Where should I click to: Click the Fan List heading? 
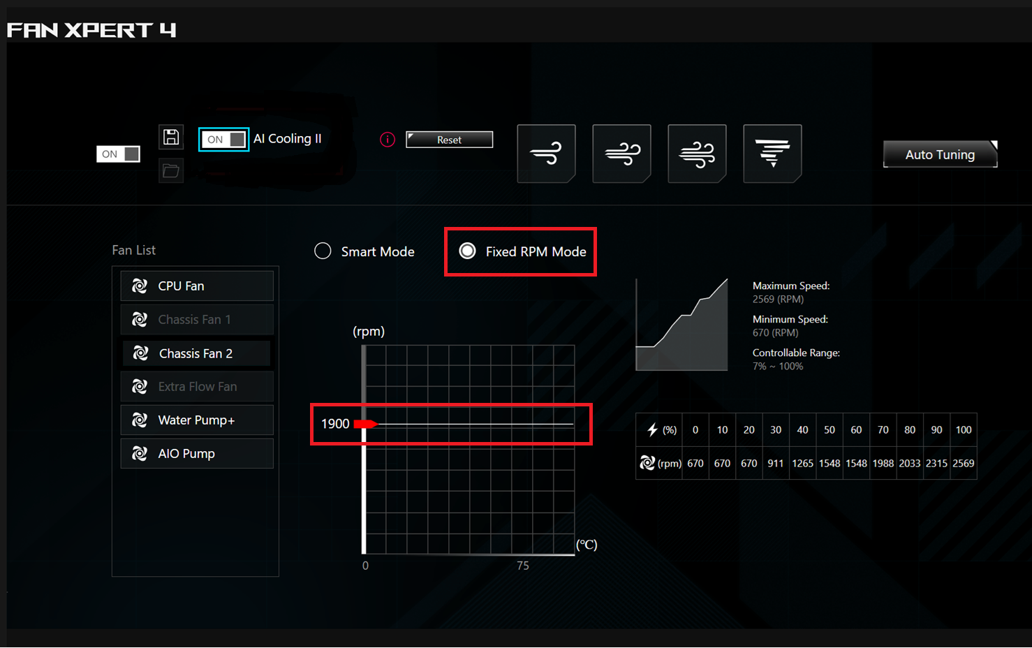click(133, 250)
